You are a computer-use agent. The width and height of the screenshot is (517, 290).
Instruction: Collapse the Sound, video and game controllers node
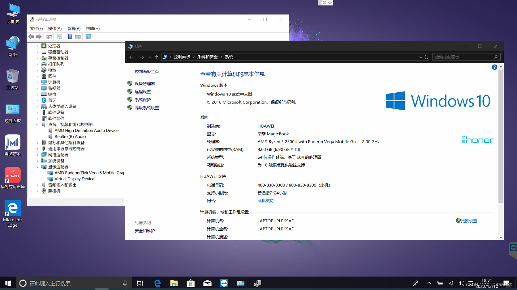[x=37, y=124]
